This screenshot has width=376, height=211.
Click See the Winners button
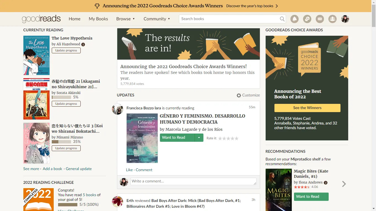(x=307, y=108)
